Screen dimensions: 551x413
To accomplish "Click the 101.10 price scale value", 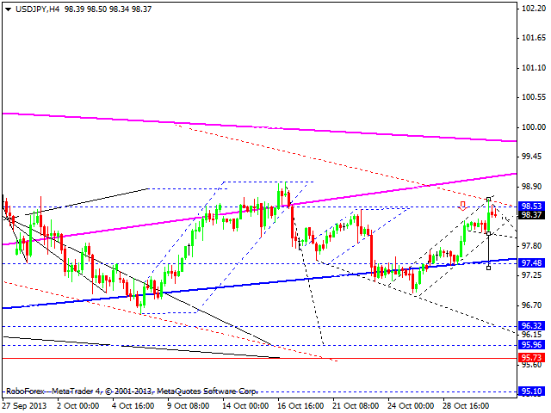I will (x=534, y=68).
